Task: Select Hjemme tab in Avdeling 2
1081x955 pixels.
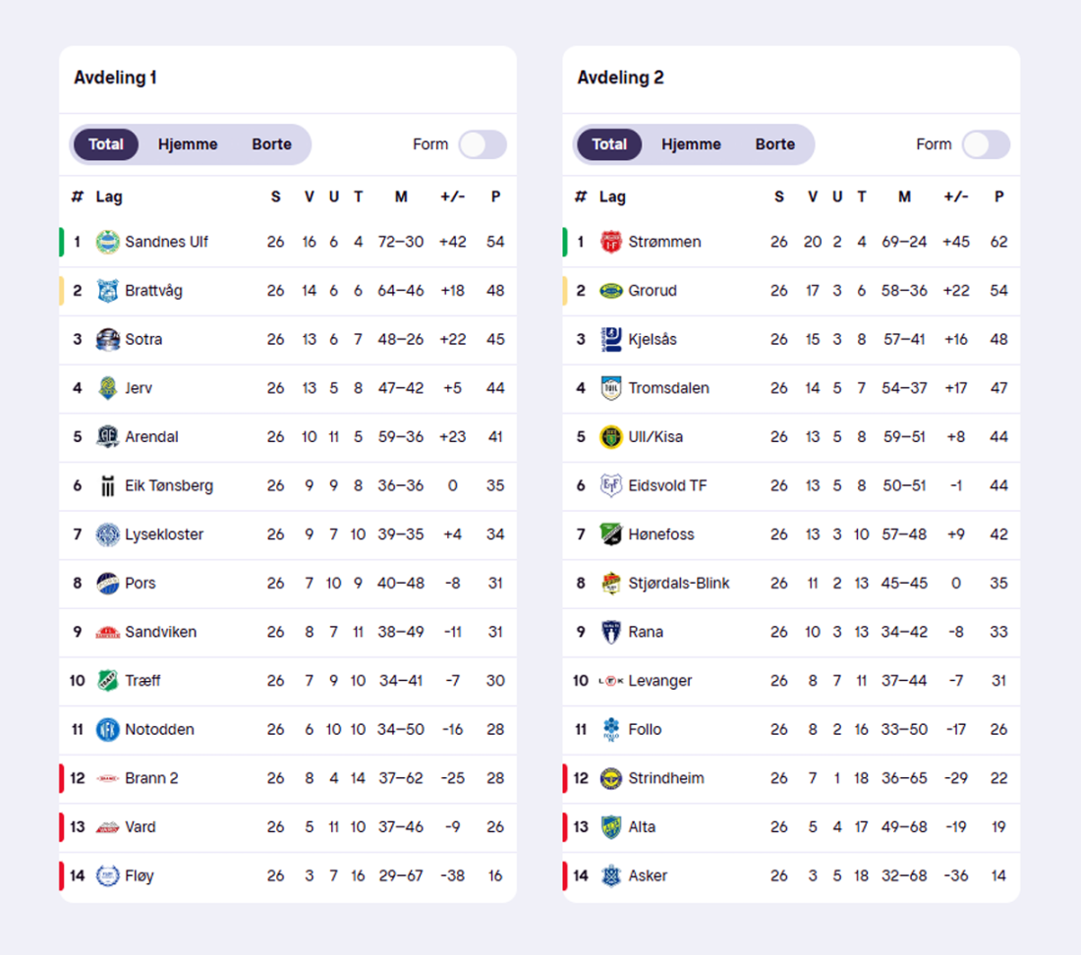Action: (691, 144)
